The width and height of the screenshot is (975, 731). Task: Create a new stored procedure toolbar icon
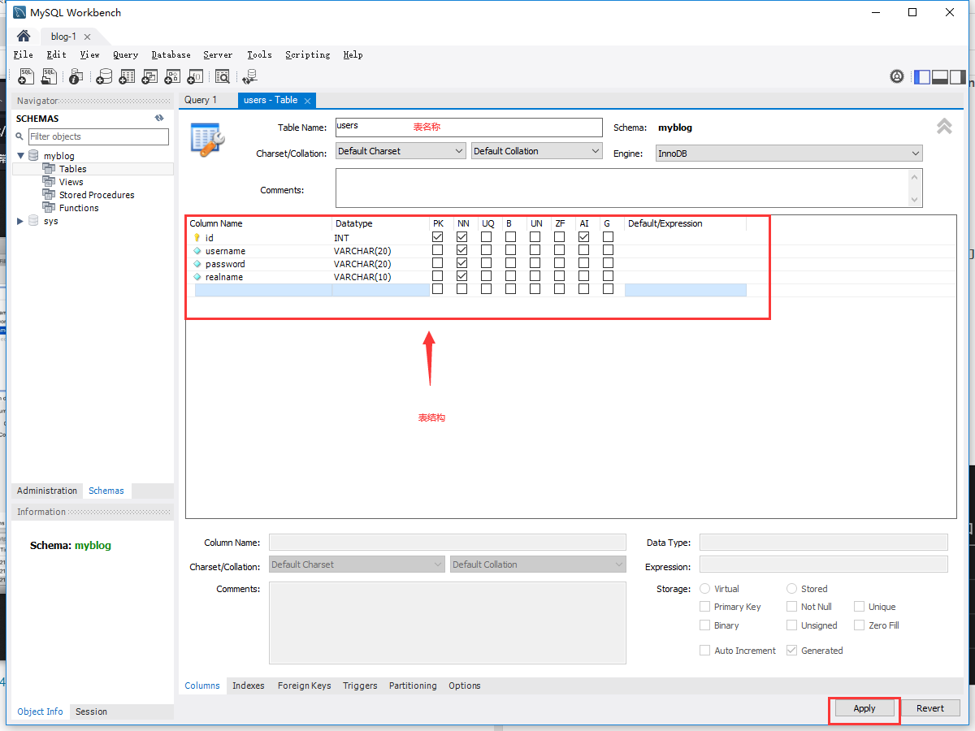click(x=172, y=76)
